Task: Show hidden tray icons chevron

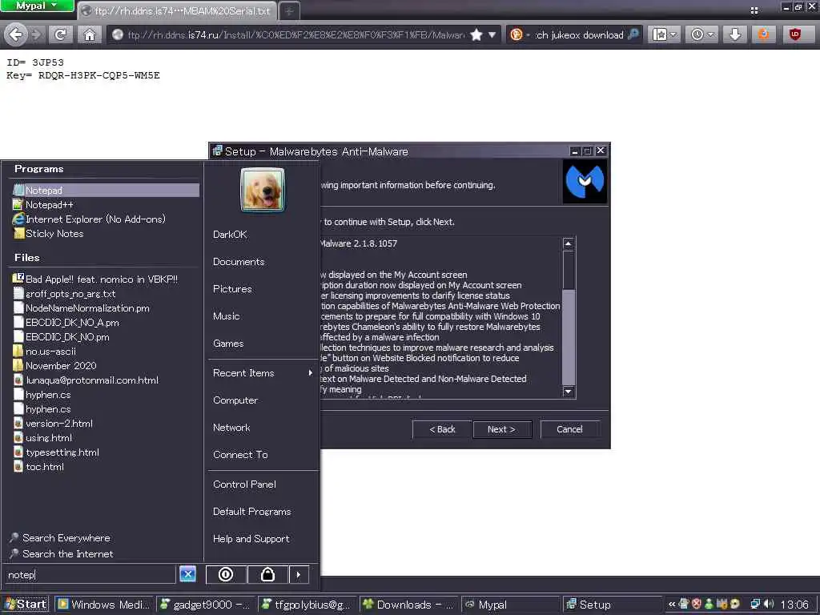Action: [672, 604]
